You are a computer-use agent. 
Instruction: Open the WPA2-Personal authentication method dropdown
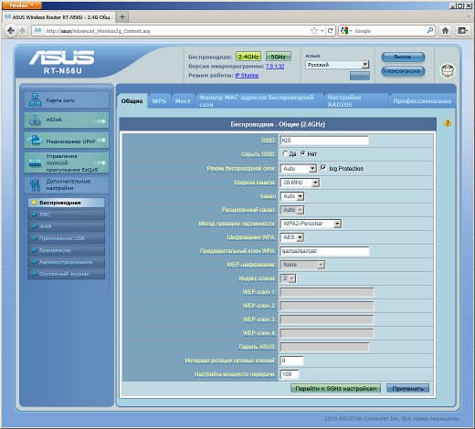click(311, 224)
